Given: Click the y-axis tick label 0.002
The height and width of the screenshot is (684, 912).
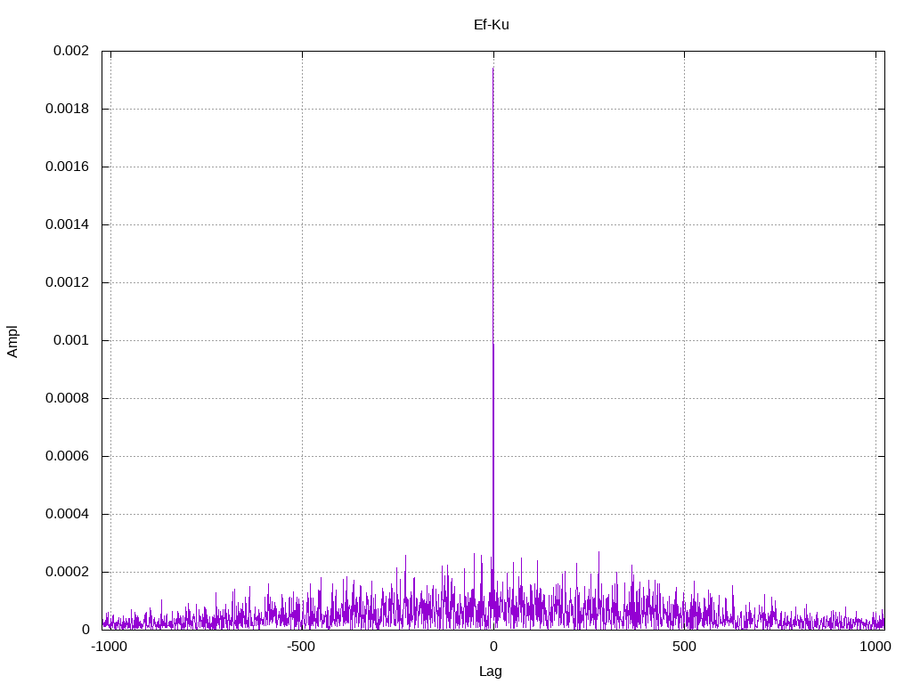Looking at the screenshot, I should tap(71, 51).
